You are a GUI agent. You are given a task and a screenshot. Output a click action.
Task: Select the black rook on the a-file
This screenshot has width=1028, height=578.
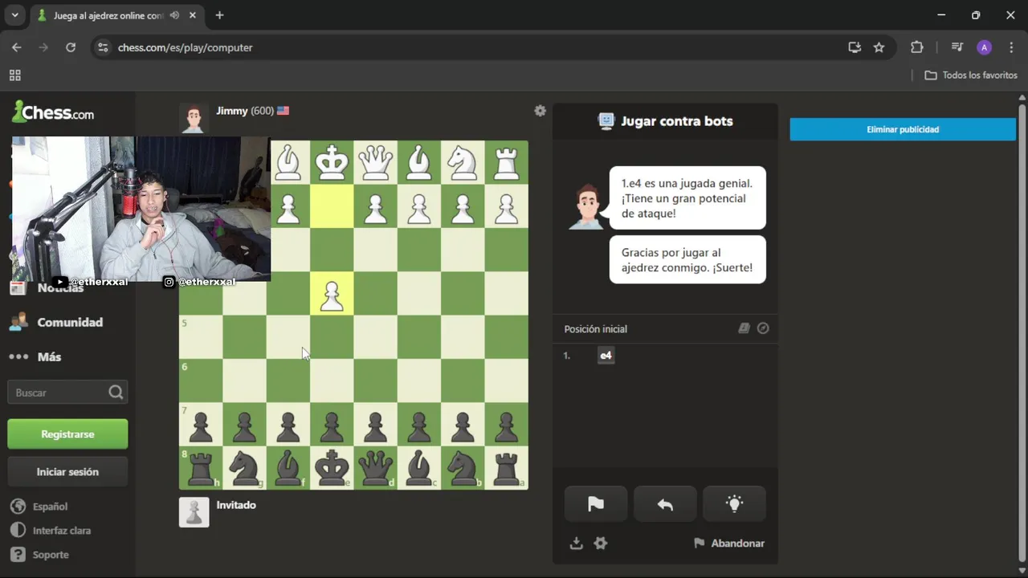coord(507,468)
